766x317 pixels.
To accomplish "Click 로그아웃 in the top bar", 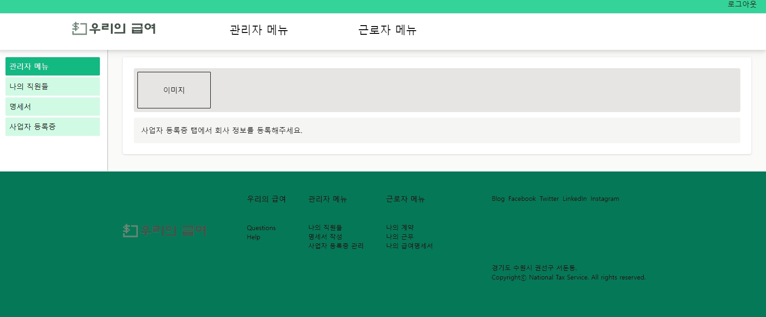I will coord(742,5).
